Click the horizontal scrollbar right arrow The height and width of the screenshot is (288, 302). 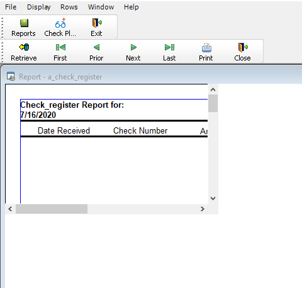(x=203, y=209)
